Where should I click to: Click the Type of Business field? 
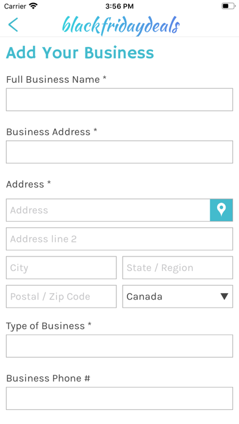pyautogui.click(x=120, y=346)
